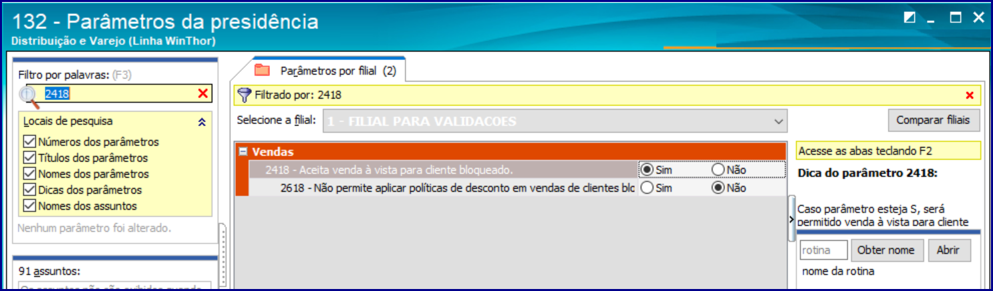The image size is (993, 291).
Task: Click the funnel filter icon
Action: click(x=245, y=95)
